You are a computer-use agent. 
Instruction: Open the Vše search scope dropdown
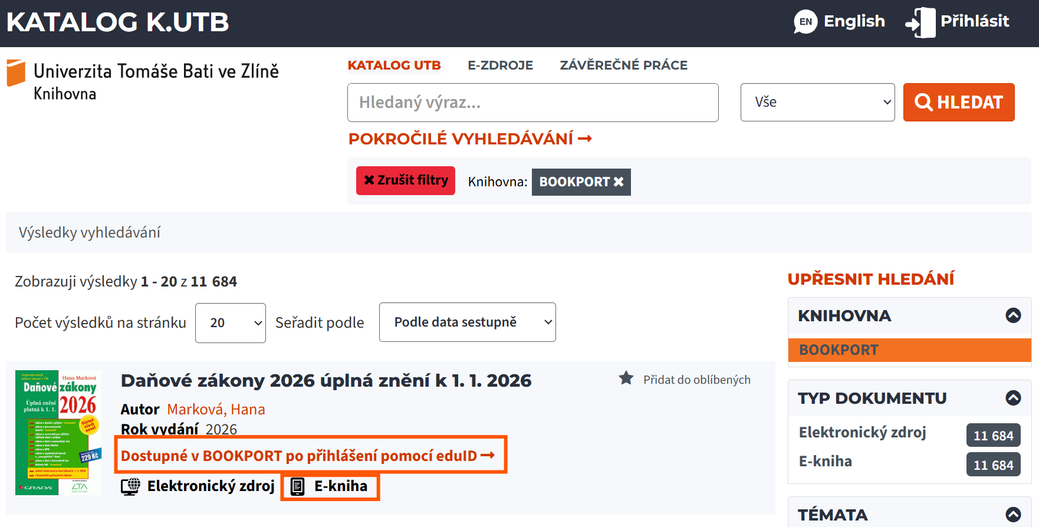(817, 102)
